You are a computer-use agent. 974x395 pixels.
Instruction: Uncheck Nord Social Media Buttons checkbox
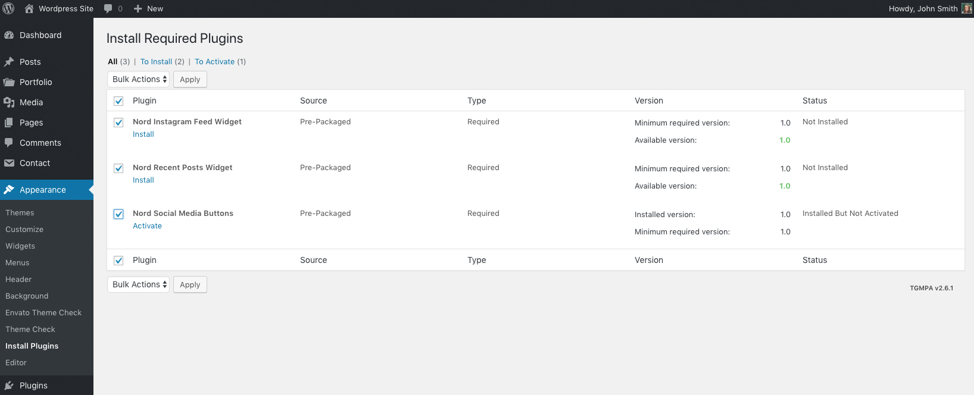pyautogui.click(x=118, y=214)
